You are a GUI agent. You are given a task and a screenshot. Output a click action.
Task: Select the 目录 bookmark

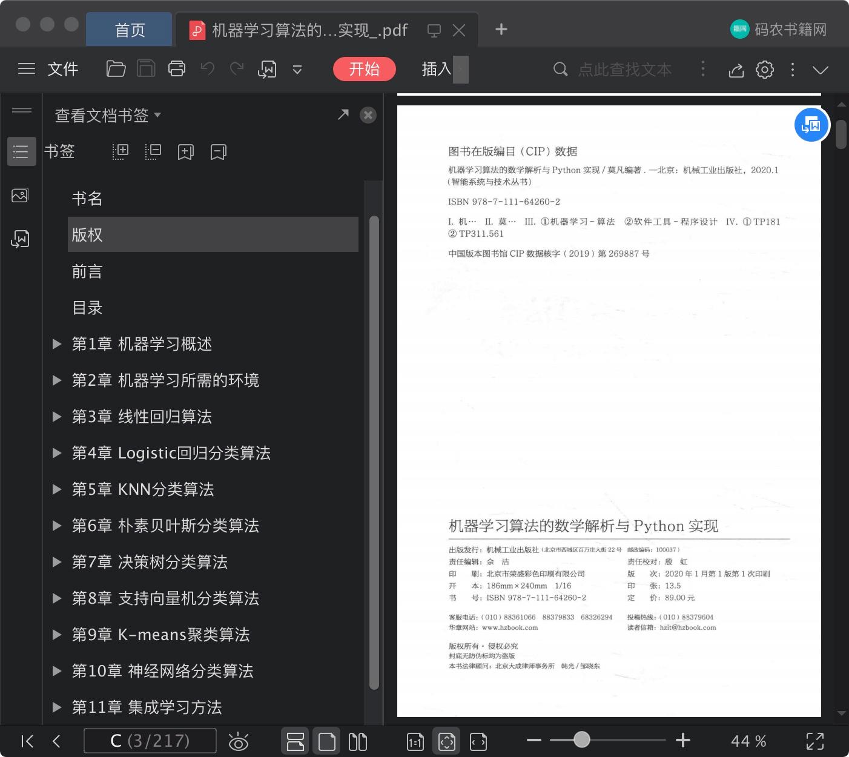tap(213, 308)
